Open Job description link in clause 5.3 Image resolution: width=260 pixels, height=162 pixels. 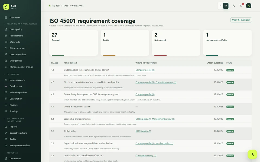click(164, 143)
